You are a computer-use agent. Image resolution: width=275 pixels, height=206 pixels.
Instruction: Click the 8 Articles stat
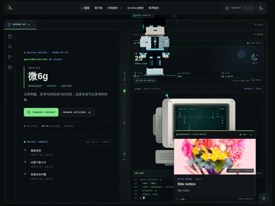pos(30,126)
